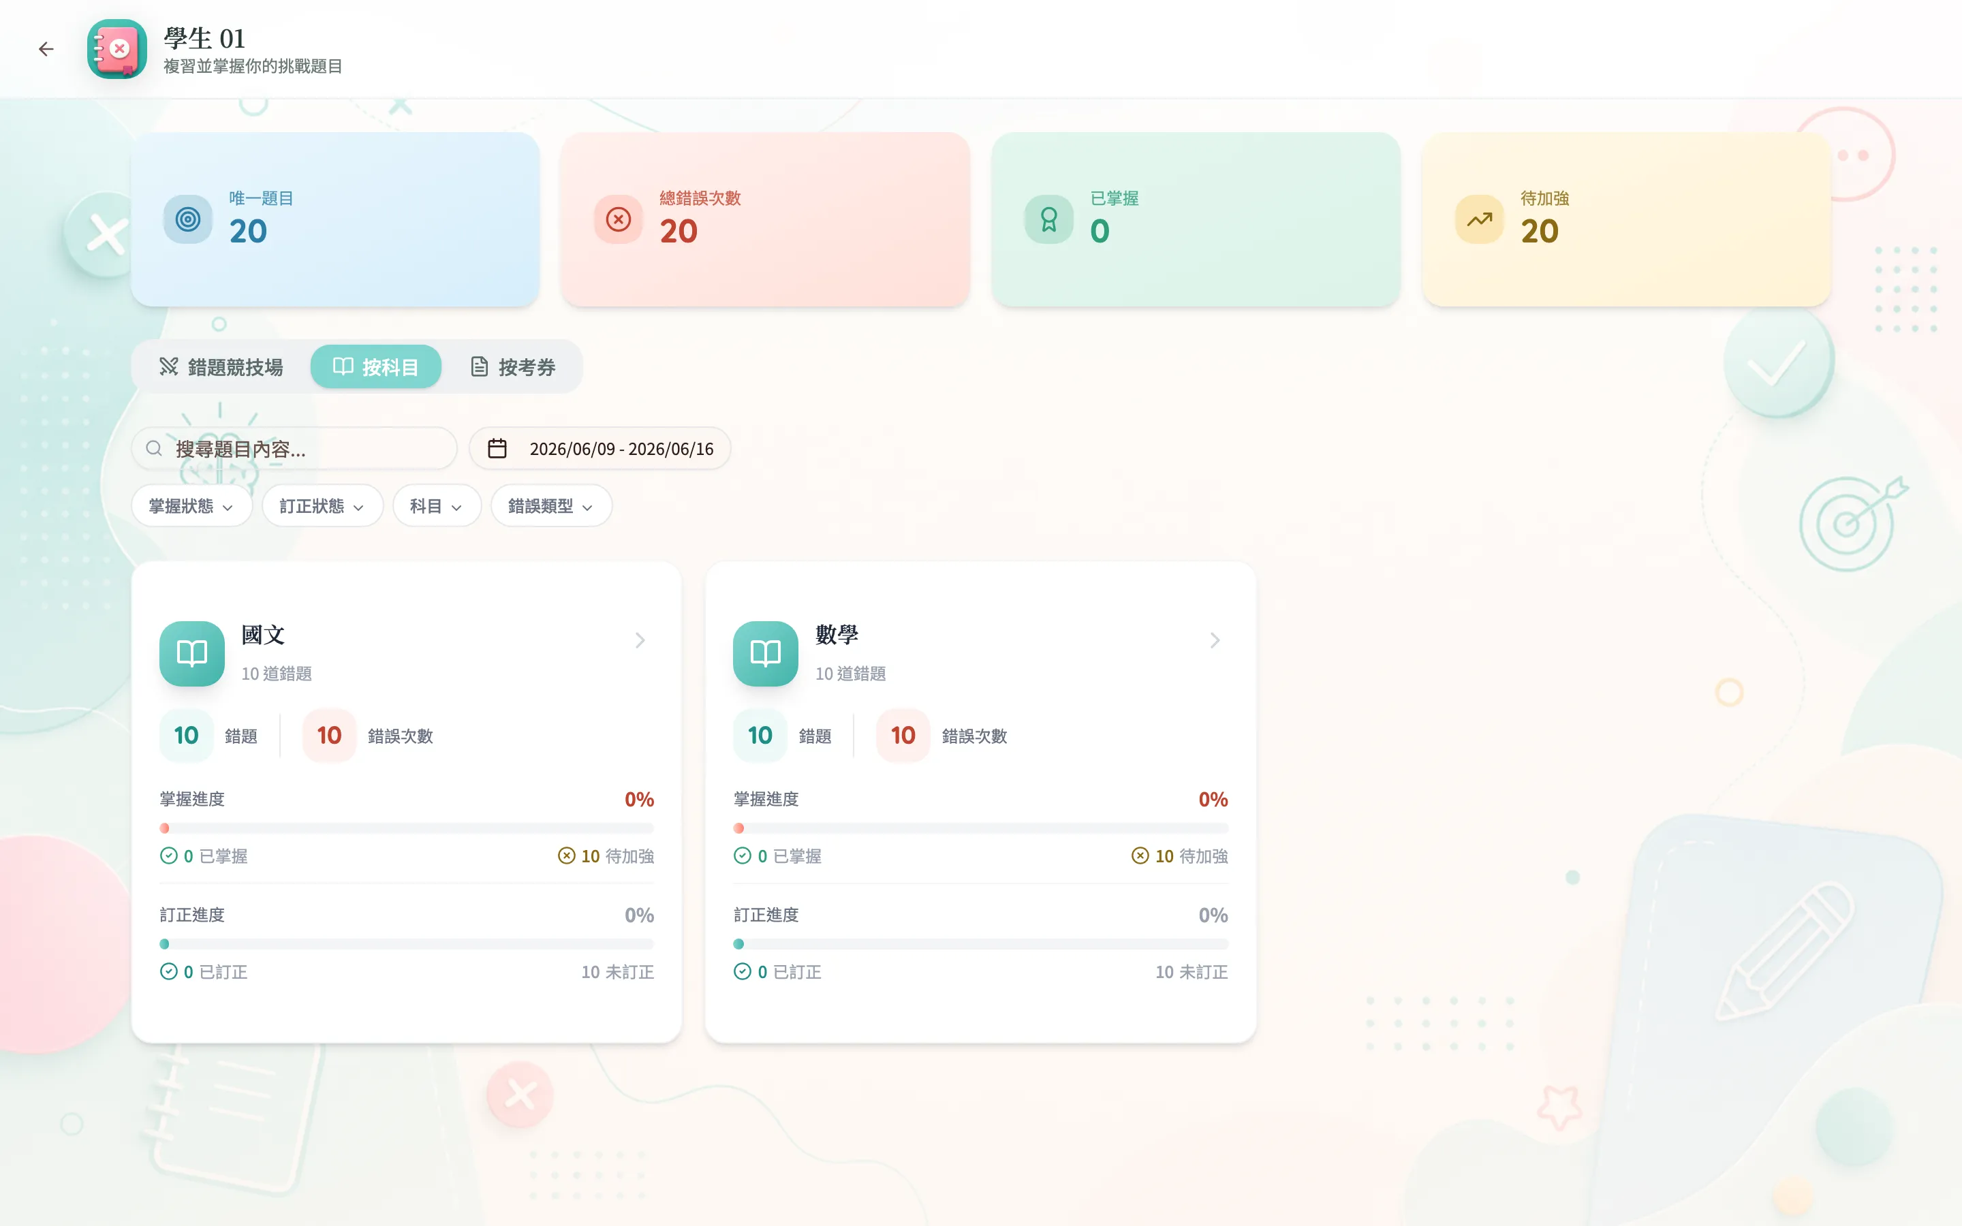Open the 總錯誤次數 summary card

(765, 219)
